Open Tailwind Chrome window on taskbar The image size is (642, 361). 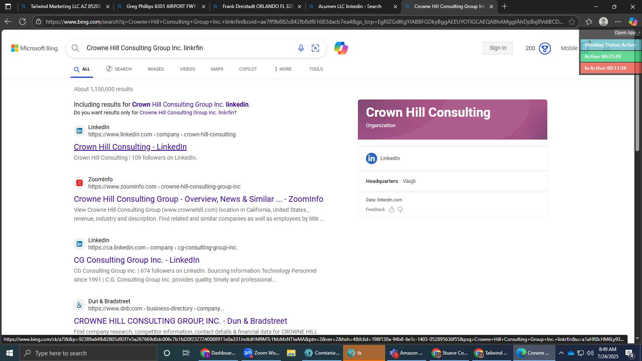(491, 353)
